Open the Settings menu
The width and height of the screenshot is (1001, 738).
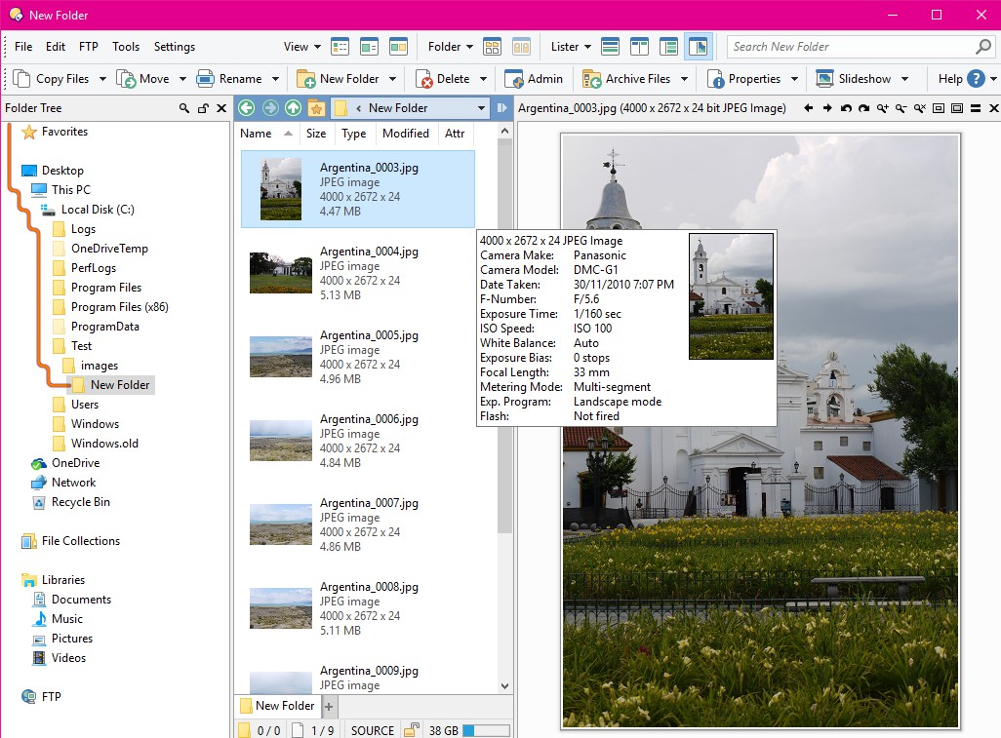pos(174,46)
